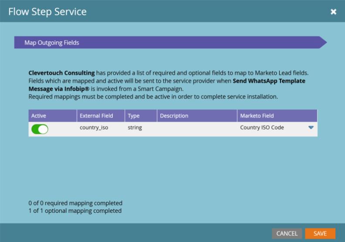
Task: Click the '0 of 0 required mapping completed' text
Action: pyautogui.click(x=75, y=203)
